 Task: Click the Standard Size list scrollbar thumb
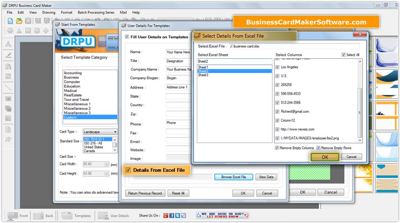pos(115,145)
